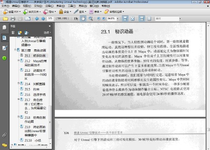
Task: Click the Print icon
Action: [x=13, y=19]
